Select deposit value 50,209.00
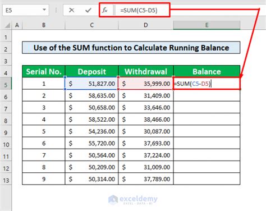266x211 pixels. pyautogui.click(x=91, y=167)
